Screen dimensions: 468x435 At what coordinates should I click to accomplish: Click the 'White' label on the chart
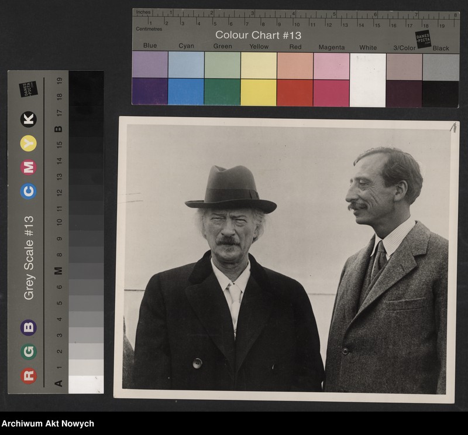click(368, 47)
